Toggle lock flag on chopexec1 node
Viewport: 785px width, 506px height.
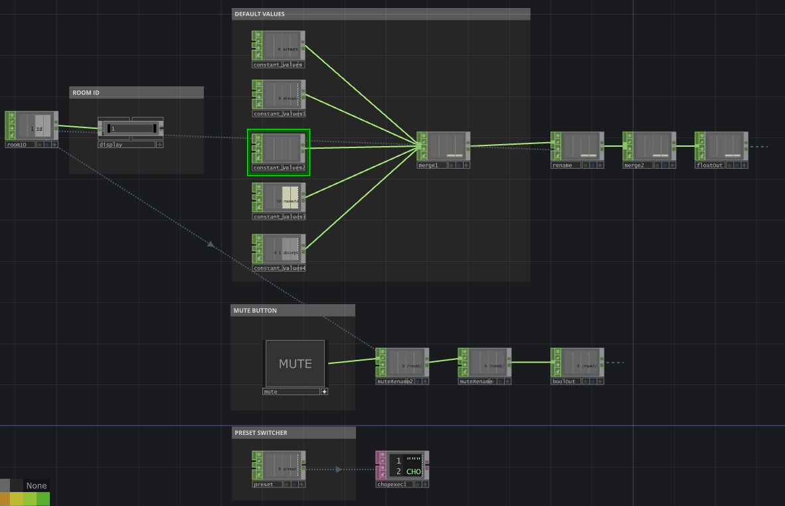point(383,474)
